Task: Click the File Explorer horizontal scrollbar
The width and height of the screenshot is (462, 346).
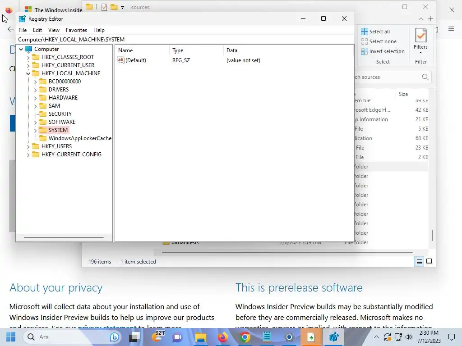Action: (x=287, y=252)
